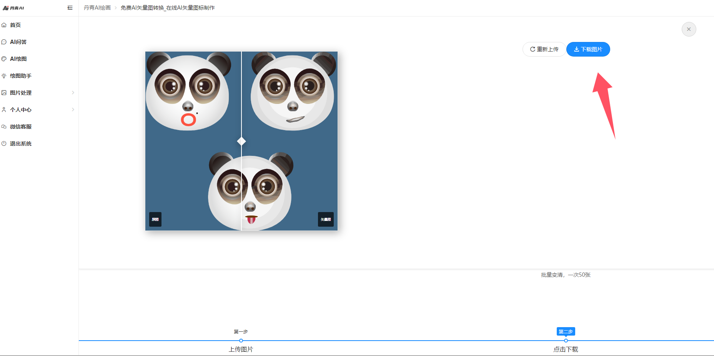Click the 微信客服 WeChat icon
The image size is (714, 356).
click(x=4, y=127)
